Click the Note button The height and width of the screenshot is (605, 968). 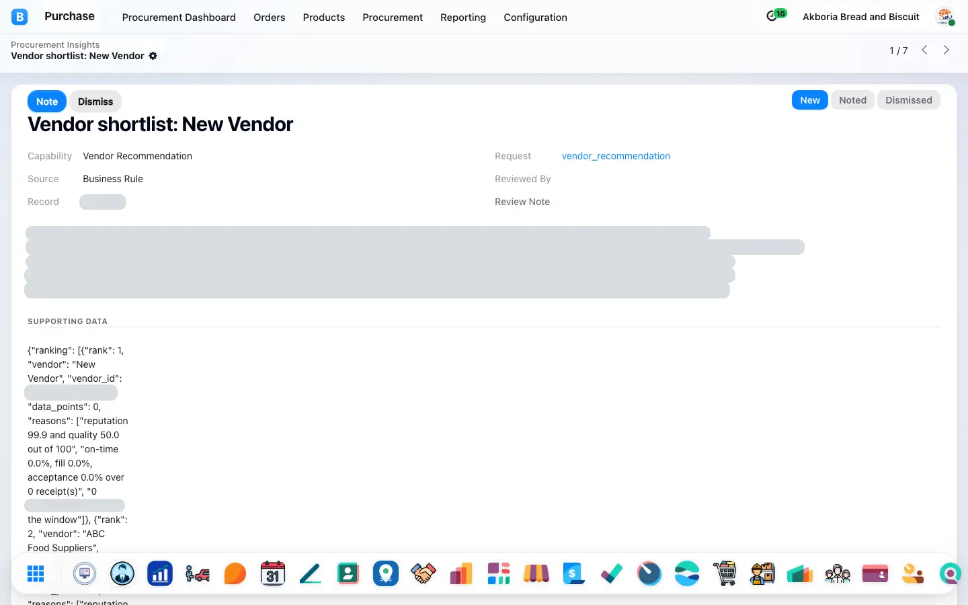click(x=47, y=102)
